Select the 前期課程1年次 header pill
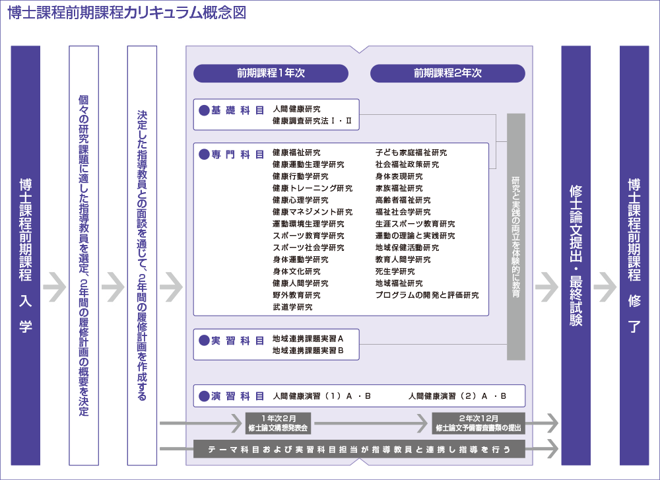Viewport: 660px width, 480px height. 271,73
